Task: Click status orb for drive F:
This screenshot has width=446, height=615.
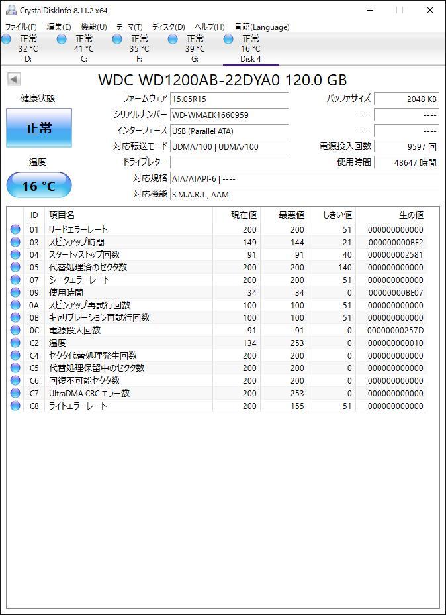Action: tap(117, 39)
